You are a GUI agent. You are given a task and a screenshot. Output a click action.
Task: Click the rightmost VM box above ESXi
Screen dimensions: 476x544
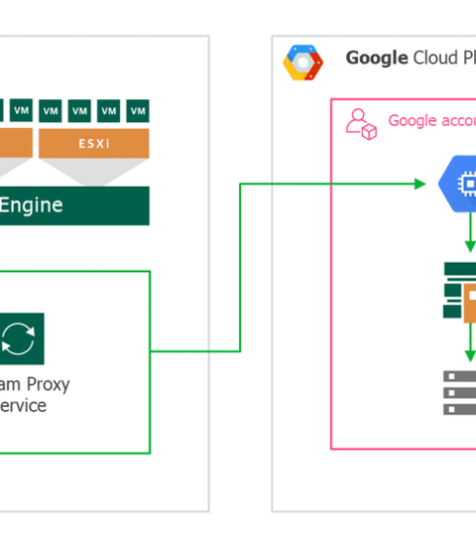pos(138,110)
